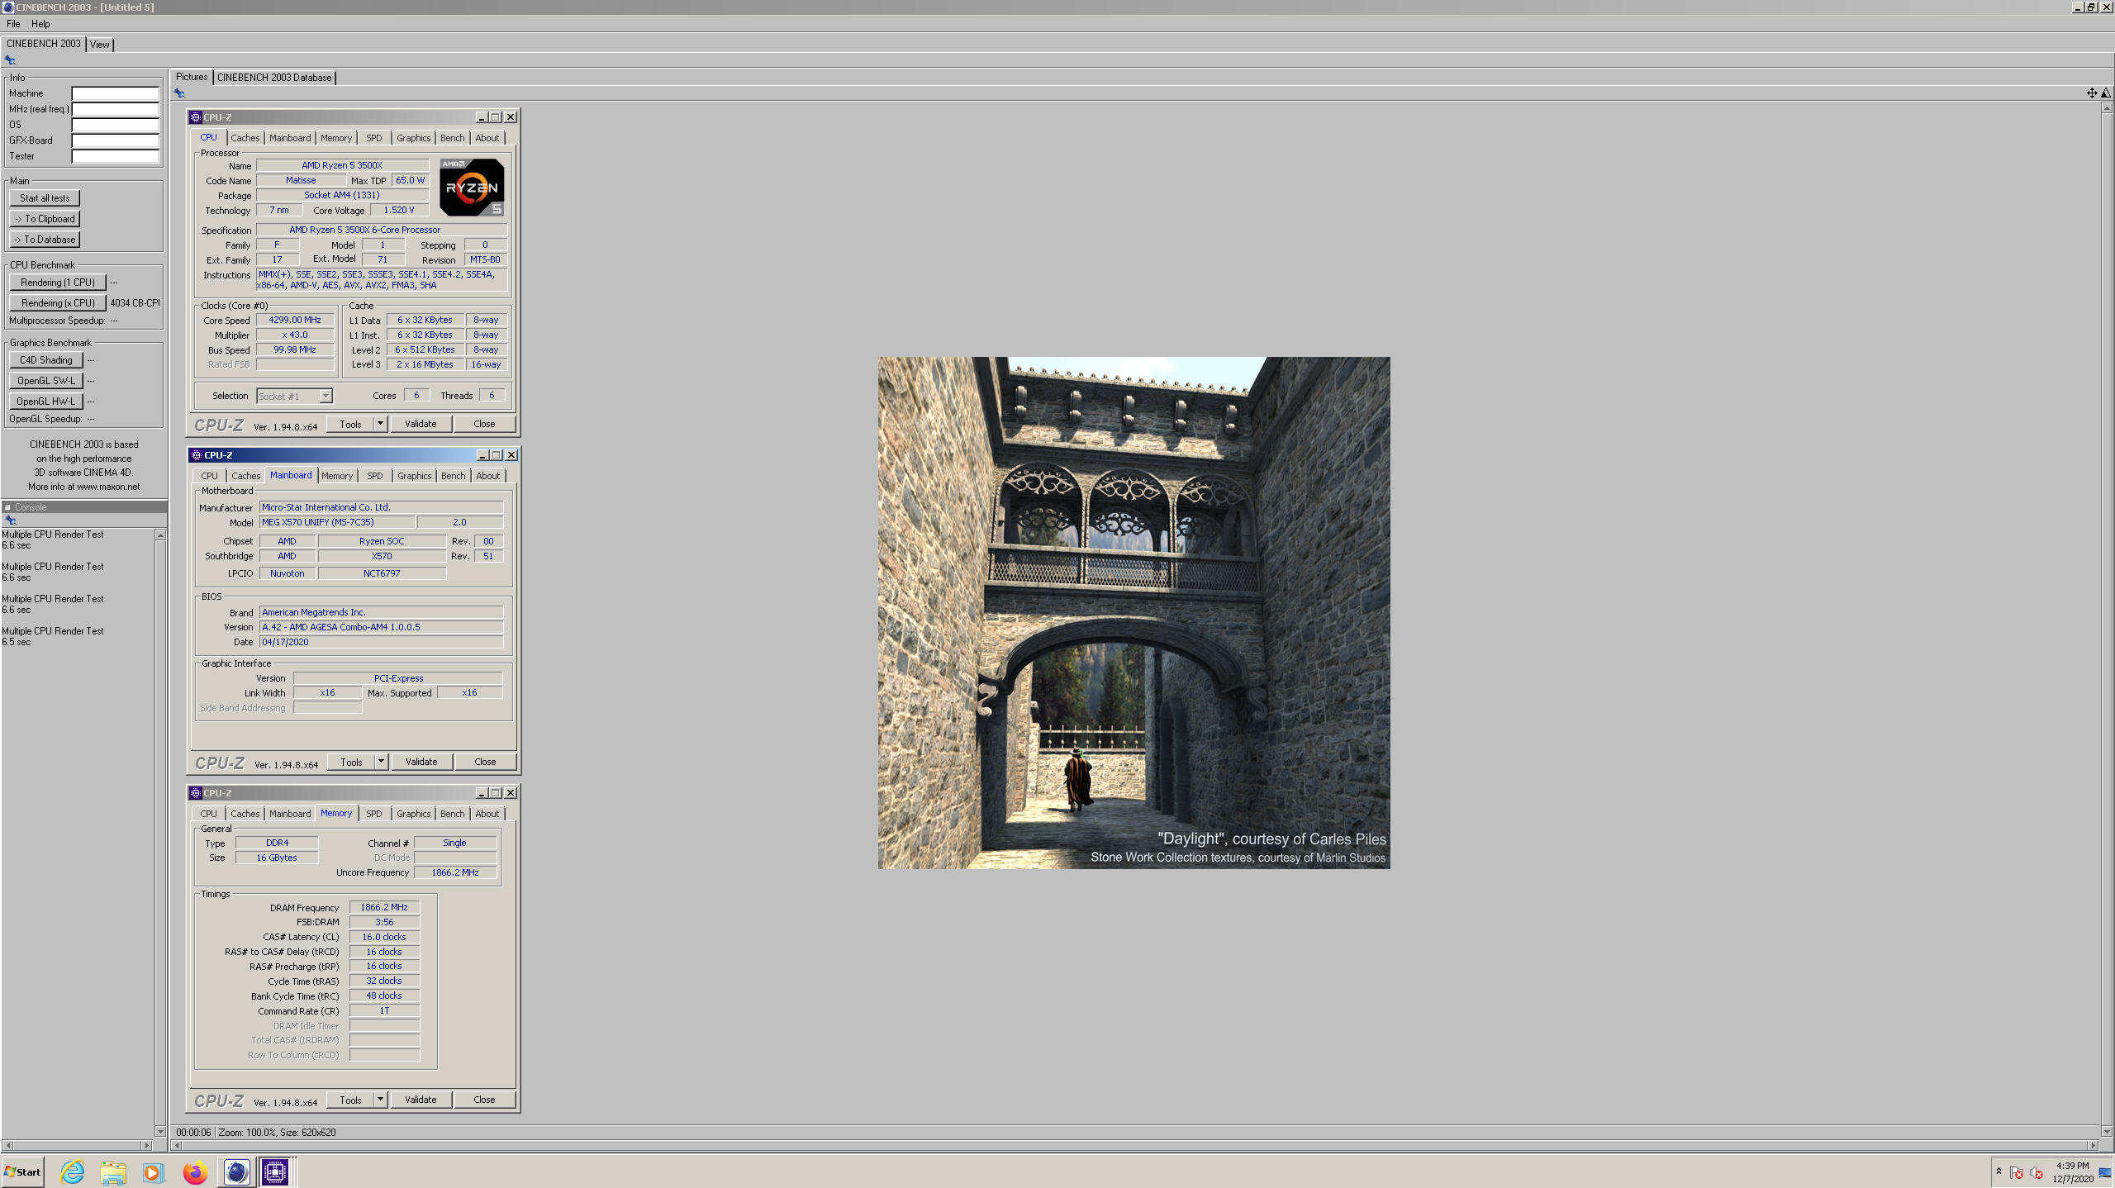Select the Pictures tab
The height and width of the screenshot is (1188, 2115).
192,77
